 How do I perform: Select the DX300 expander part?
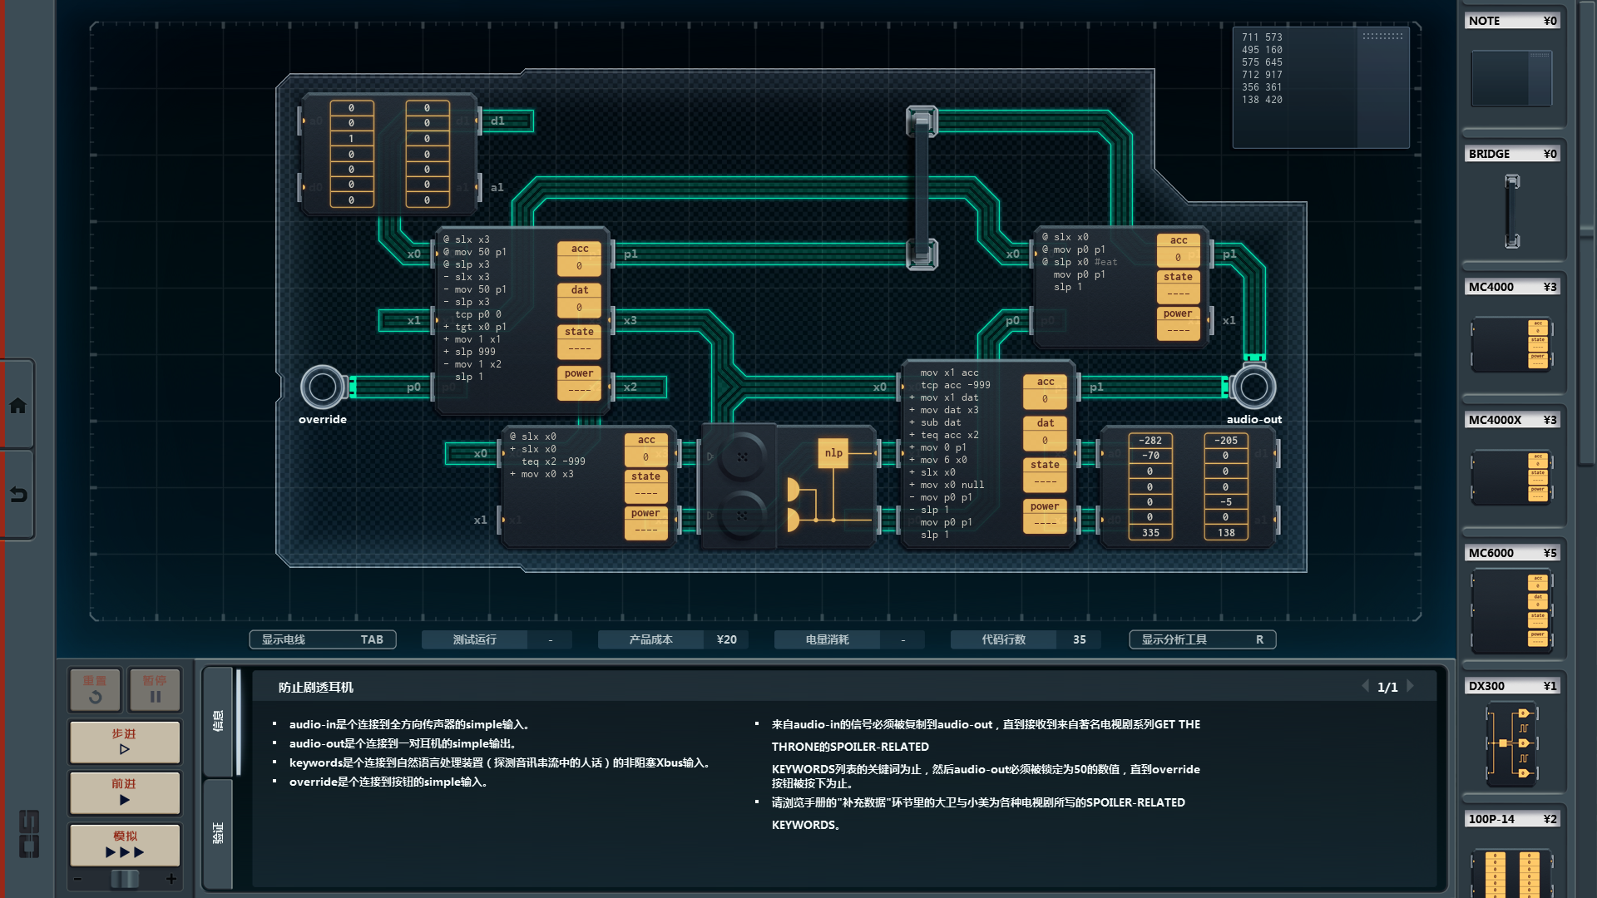click(1511, 743)
